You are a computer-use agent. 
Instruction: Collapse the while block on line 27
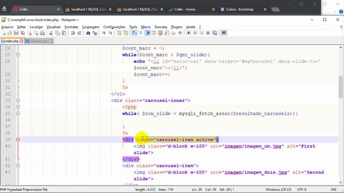[18, 55]
